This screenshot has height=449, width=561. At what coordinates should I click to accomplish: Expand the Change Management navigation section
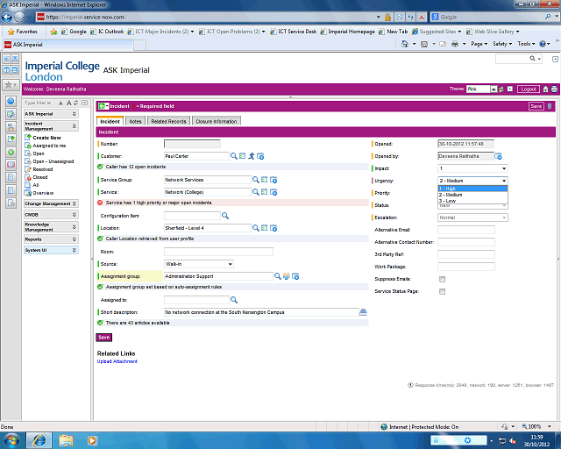(x=47, y=203)
